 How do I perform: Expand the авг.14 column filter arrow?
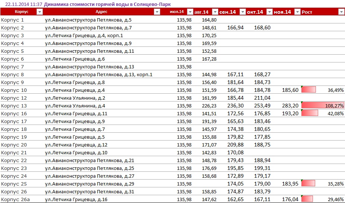coord(215,12)
